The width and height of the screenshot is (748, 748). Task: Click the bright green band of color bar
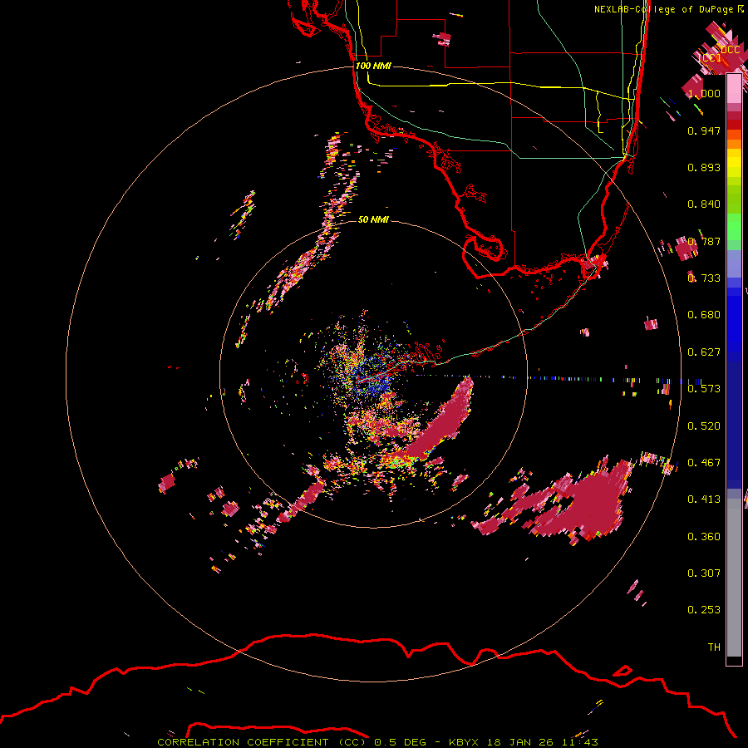(x=734, y=227)
